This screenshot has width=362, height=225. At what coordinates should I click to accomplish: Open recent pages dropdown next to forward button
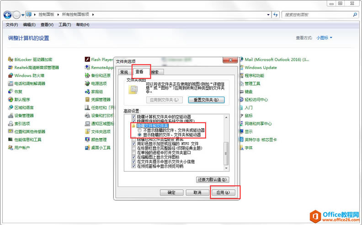point(23,15)
